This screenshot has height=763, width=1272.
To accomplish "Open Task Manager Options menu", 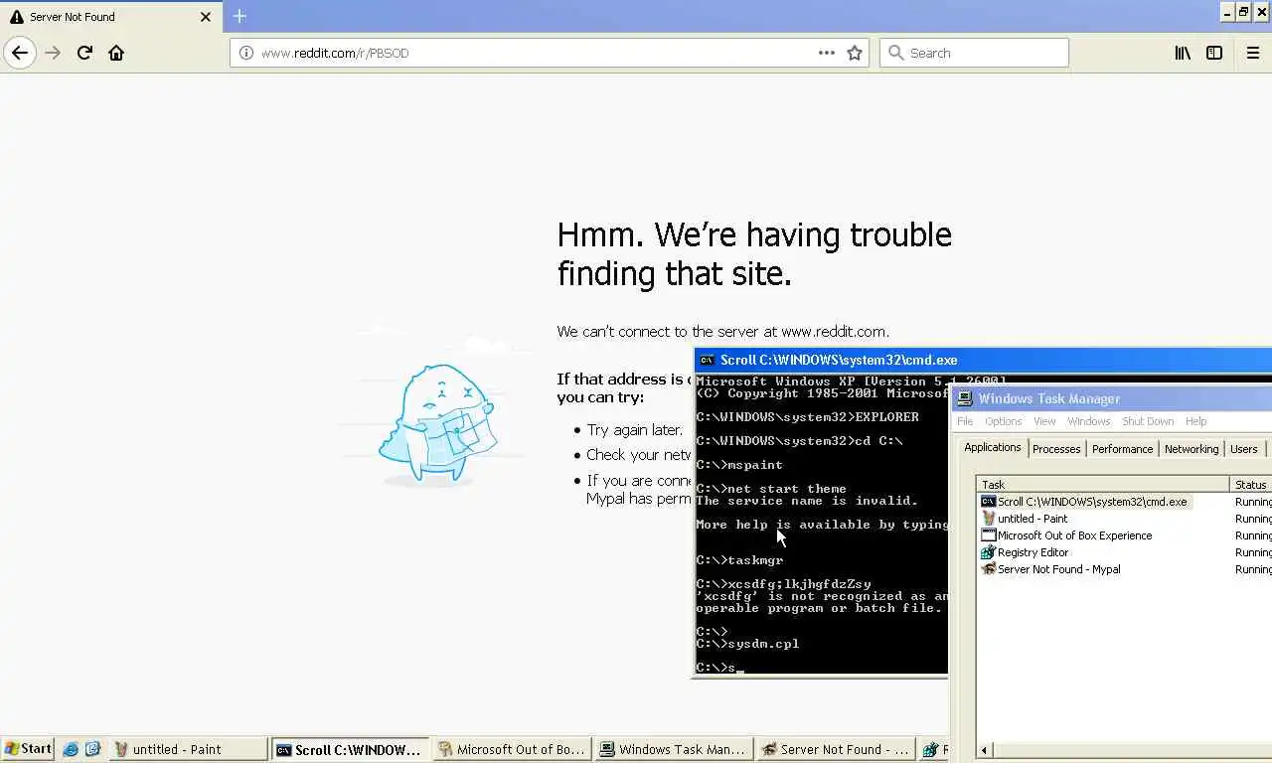I will pyautogui.click(x=1003, y=421).
